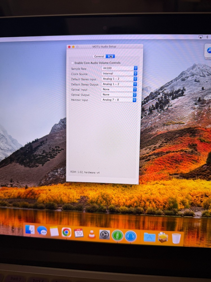Open the Optical Input dropdown
Screen dimensions: 211x282
click(119, 89)
